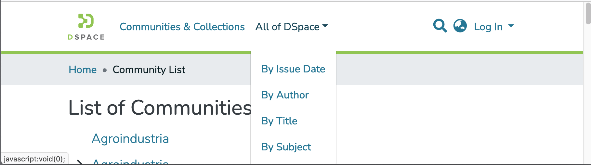Screen dimensions: 591x165
Task: Browse By Subject
Action: [x=286, y=147]
